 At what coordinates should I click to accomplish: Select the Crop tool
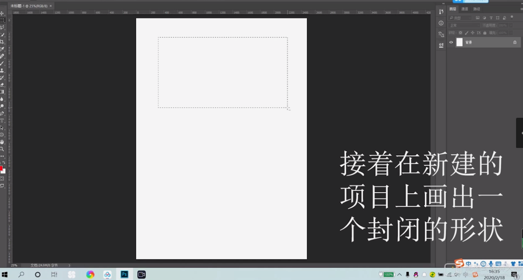pos(2,41)
